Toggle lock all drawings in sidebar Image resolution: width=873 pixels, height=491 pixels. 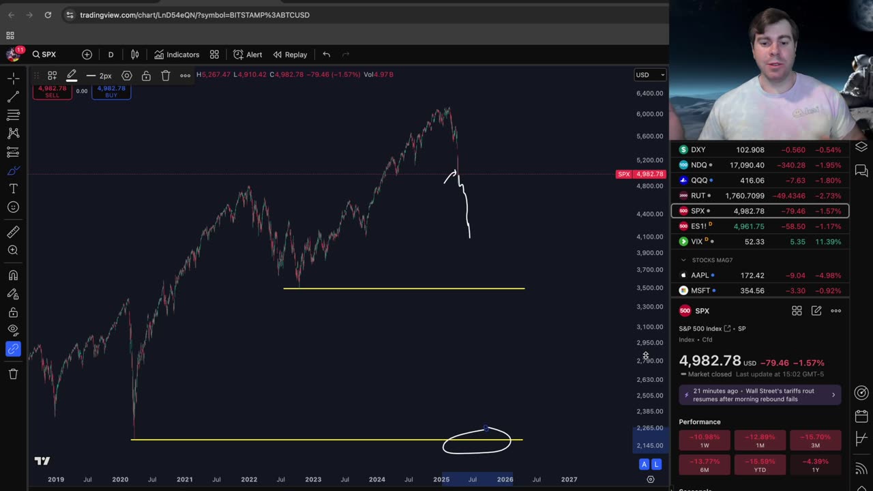tap(13, 312)
